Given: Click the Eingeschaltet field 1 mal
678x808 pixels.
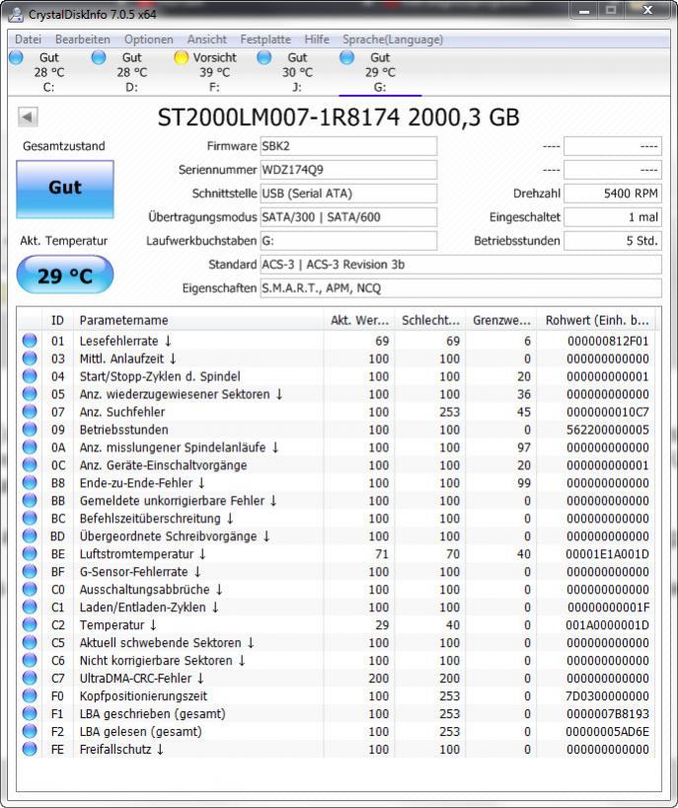Looking at the screenshot, I should [613, 217].
